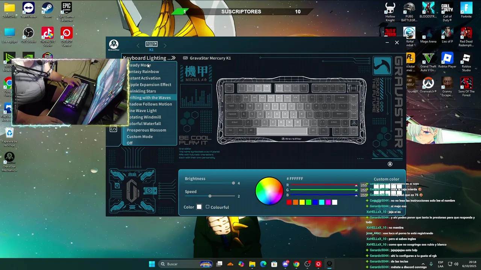Select Fantasy Rainbow lighting mode
Viewport: 481px width, 270px height.
(150, 72)
